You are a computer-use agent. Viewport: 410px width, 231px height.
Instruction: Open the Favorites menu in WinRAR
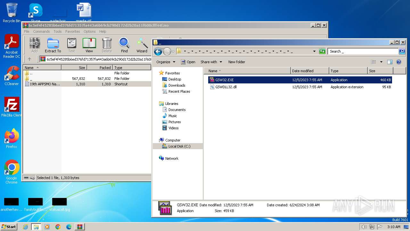(x=73, y=31)
